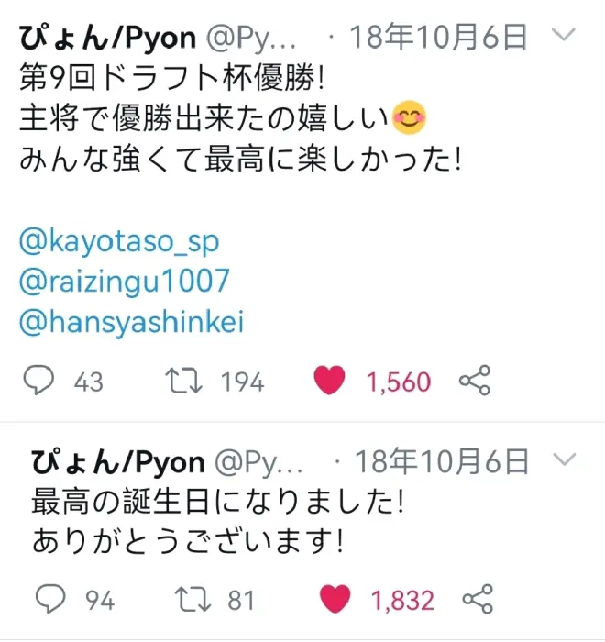This screenshot has height=642, width=605.
Task: Open the 18年10月6日 timestamp on birthday tweet
Action: [x=441, y=458]
